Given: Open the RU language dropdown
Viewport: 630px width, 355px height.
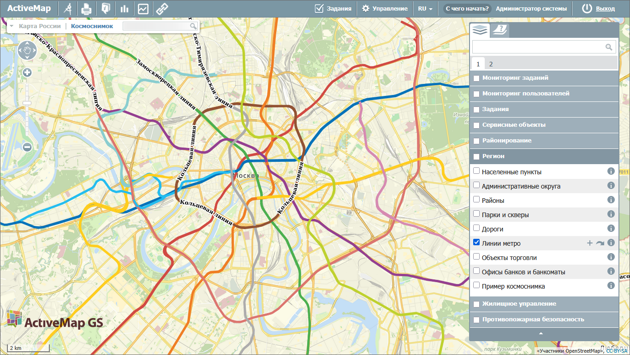Looking at the screenshot, I should (x=425, y=9).
